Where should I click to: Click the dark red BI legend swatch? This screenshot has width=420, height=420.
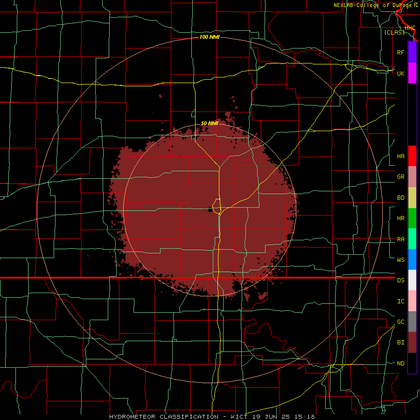(x=412, y=343)
